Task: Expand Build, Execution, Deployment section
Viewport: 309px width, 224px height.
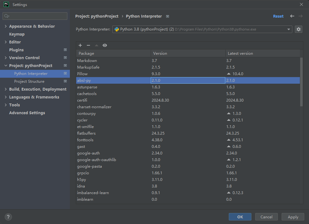Action: tap(6, 89)
